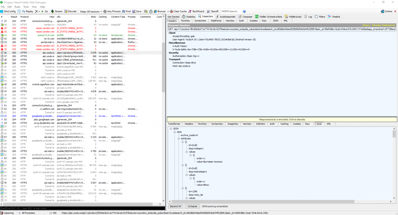
Task: Collapse values node under slug=category
Action: tap(186, 152)
